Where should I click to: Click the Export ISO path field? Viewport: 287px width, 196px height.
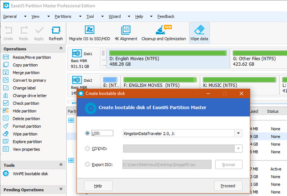point(167,165)
